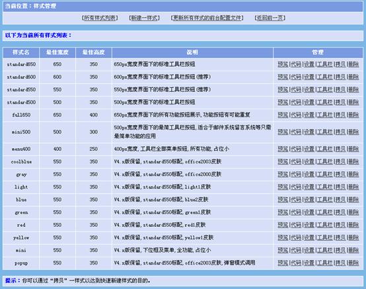Viewport: 366px width, 289px height.
Task: Click the standard650 style name cell
Action: point(21,64)
